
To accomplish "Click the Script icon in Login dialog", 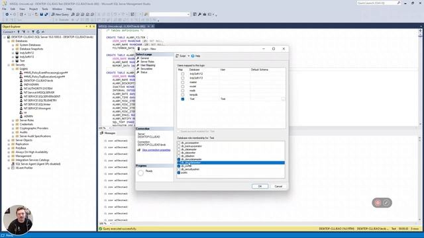I will (x=178, y=56).
